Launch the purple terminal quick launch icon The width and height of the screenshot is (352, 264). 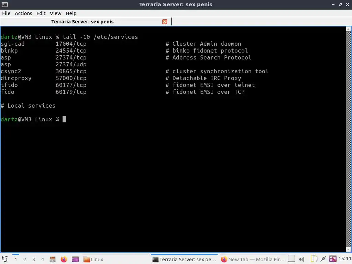click(x=75, y=259)
